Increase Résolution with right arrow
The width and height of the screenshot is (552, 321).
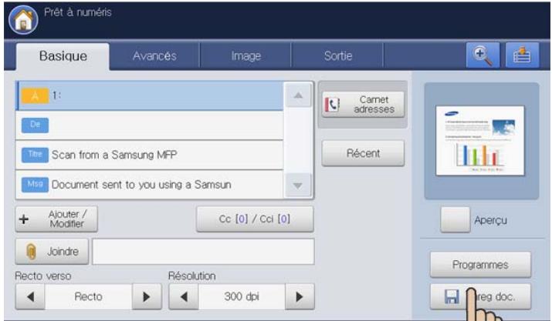[300, 297]
